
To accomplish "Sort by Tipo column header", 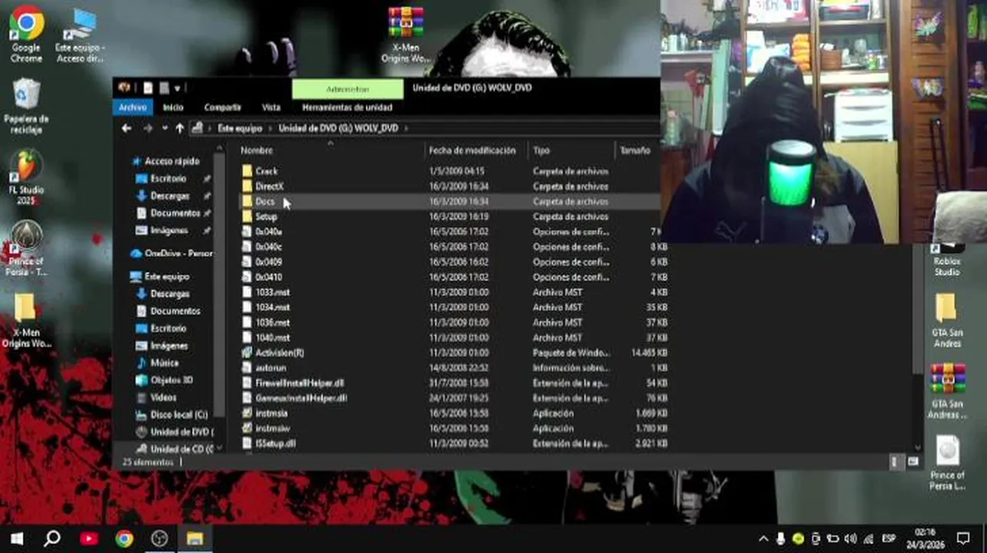I will 572,151.
